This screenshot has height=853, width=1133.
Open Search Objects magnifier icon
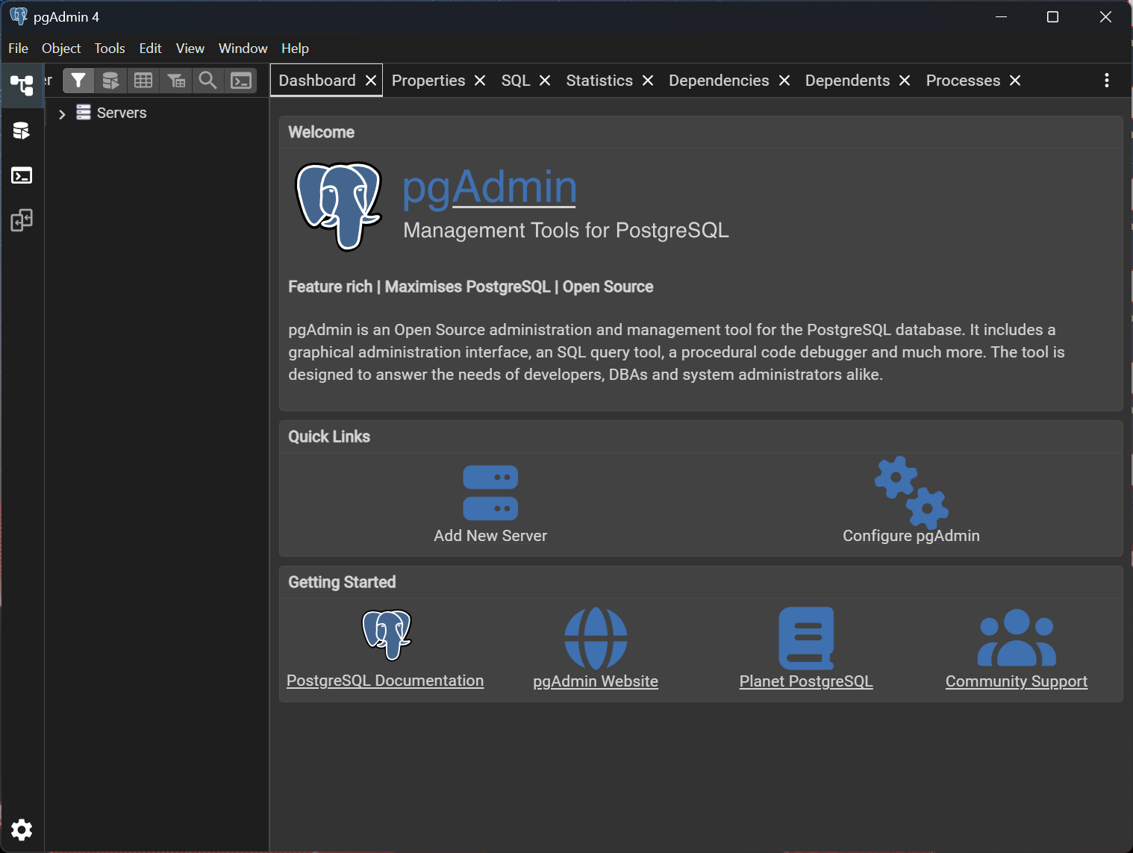pos(208,81)
